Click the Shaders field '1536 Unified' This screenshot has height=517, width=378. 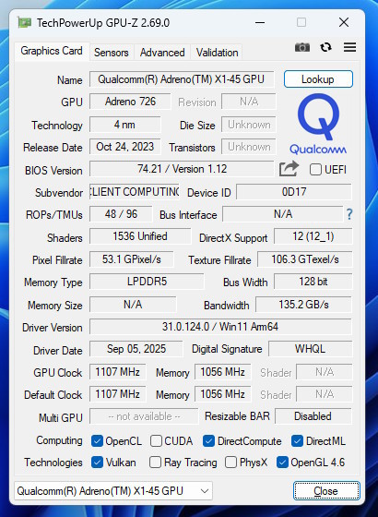(140, 236)
